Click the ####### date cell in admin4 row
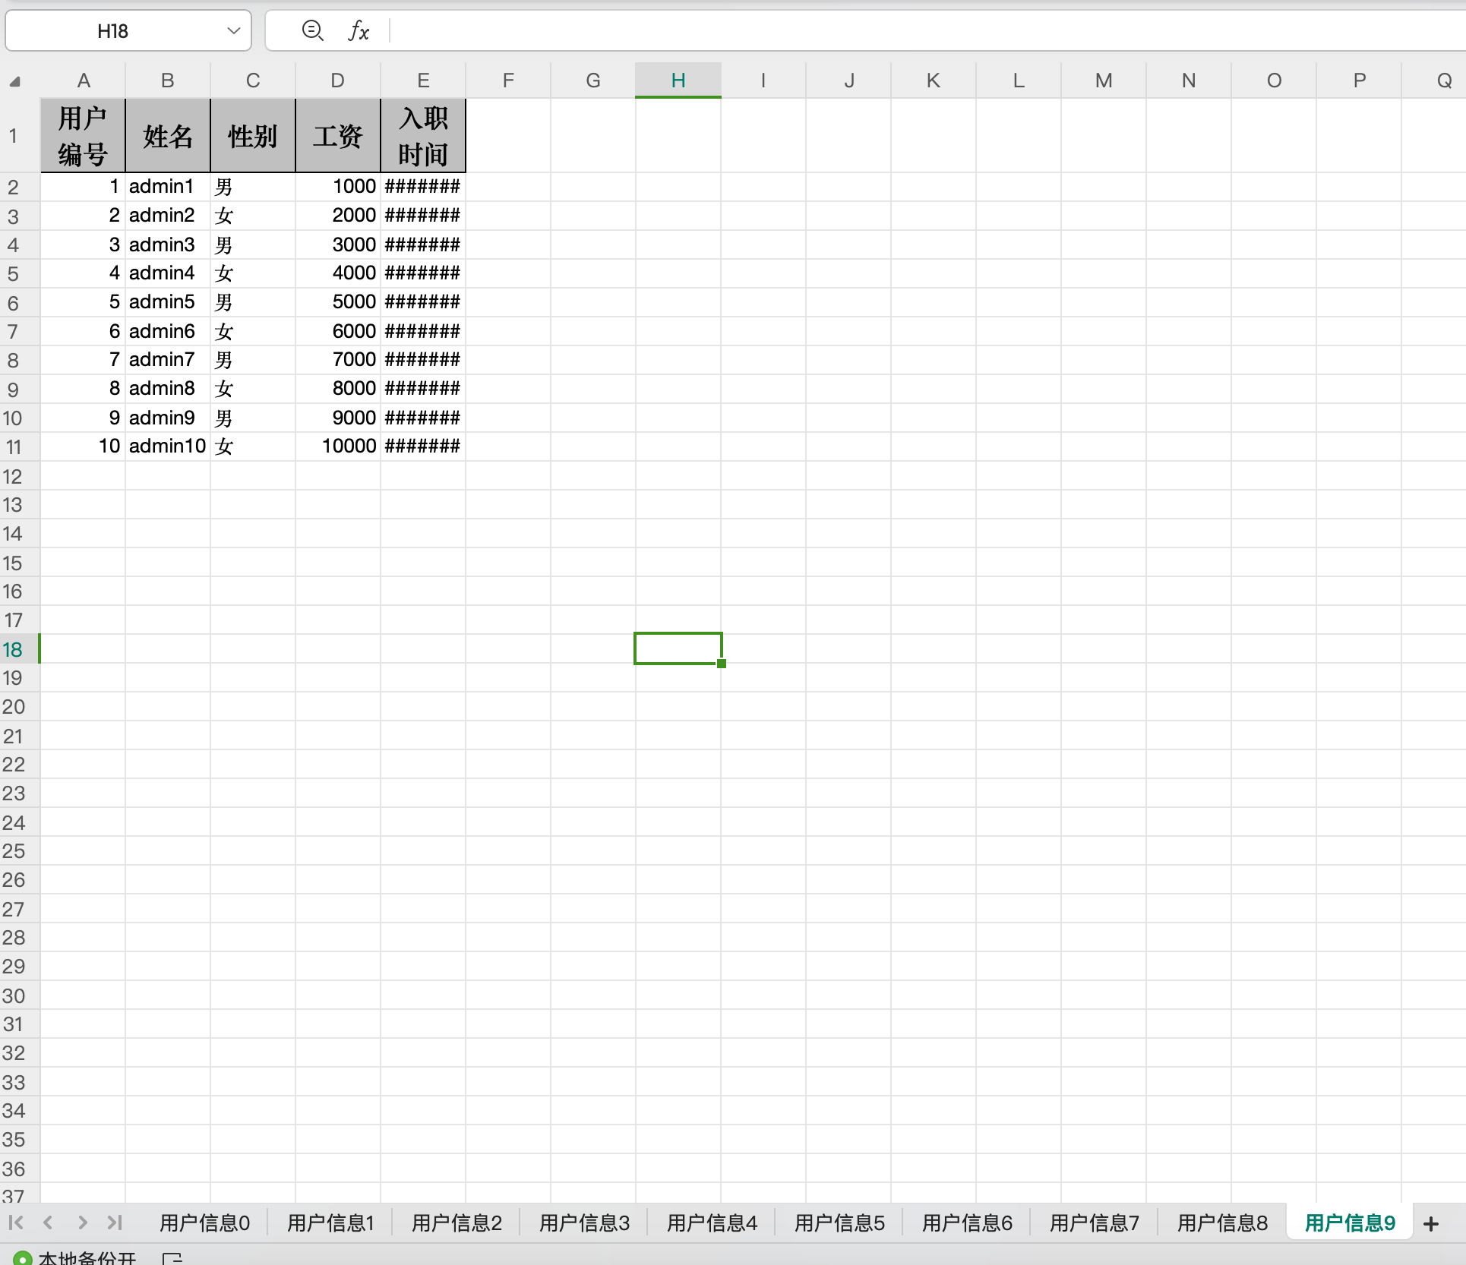 [x=423, y=273]
